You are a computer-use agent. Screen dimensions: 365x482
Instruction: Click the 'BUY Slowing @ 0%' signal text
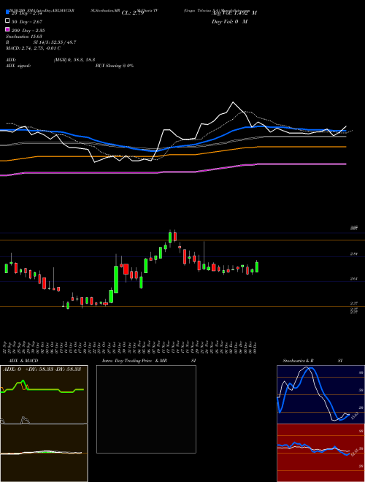pyautogui.click(x=115, y=66)
